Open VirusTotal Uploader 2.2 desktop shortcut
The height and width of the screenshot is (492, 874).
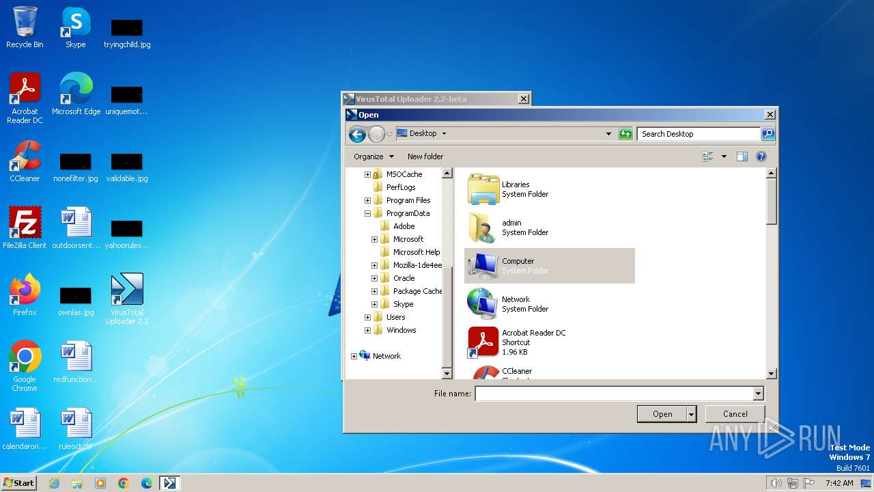(x=127, y=299)
